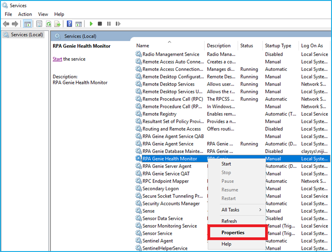Click the Forward arrow in the toolbar
Viewport: 332px width, 252px height.
pyautogui.click(x=15, y=24)
